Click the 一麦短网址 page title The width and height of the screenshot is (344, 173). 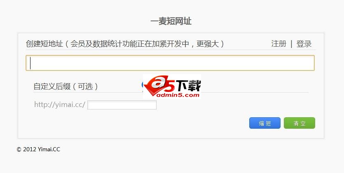tap(171, 21)
